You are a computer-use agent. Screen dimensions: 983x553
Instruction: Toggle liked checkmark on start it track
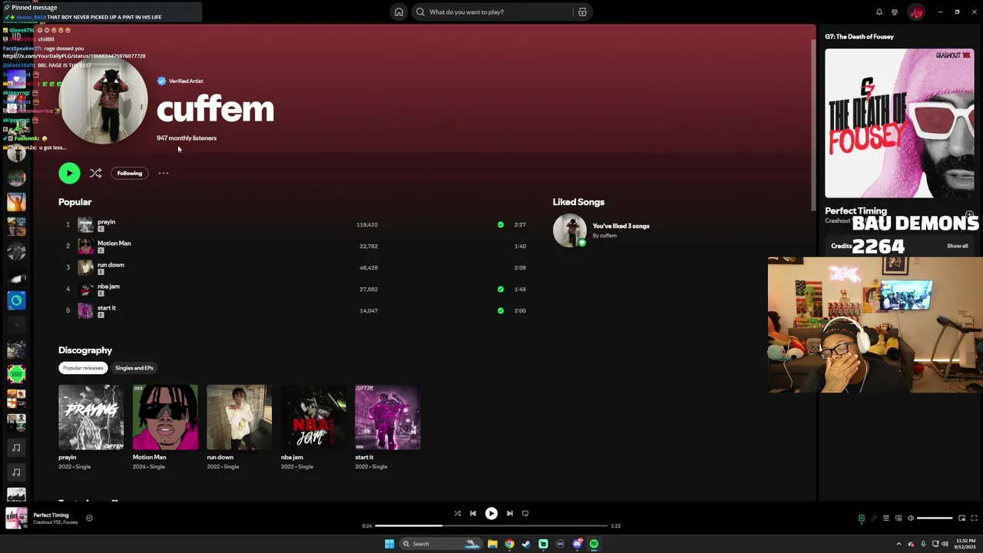[501, 310]
